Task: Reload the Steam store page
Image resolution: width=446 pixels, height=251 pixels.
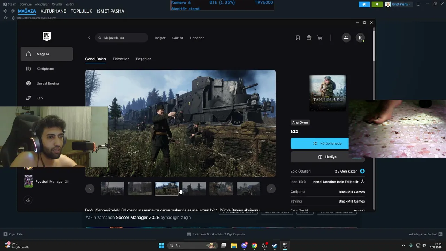Action: [5, 18]
